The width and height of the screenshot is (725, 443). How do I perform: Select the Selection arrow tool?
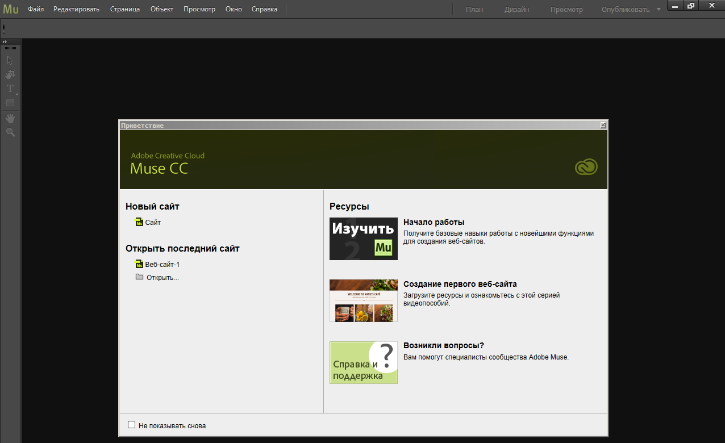(x=10, y=60)
